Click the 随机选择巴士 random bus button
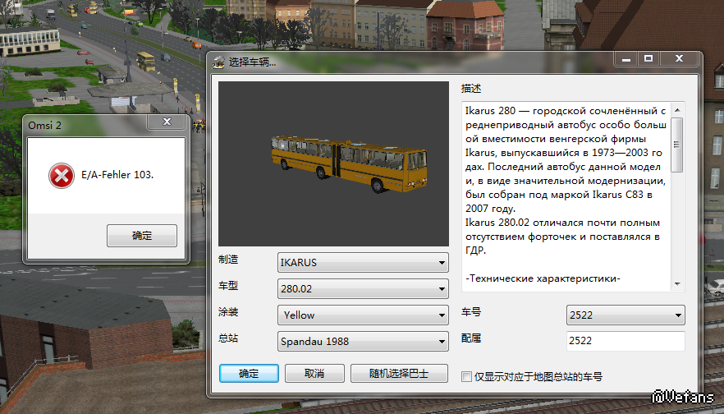The width and height of the screenshot is (724, 414). coord(399,373)
